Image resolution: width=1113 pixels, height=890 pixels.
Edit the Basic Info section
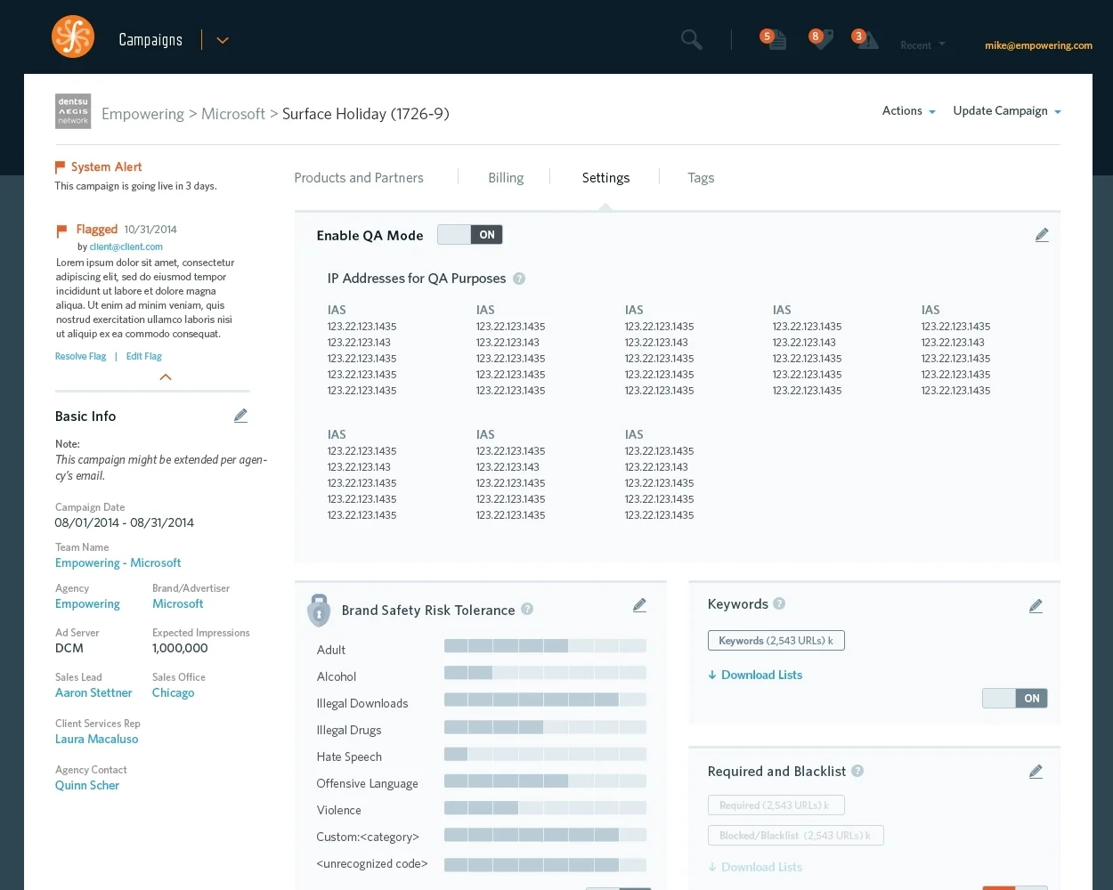pos(240,416)
